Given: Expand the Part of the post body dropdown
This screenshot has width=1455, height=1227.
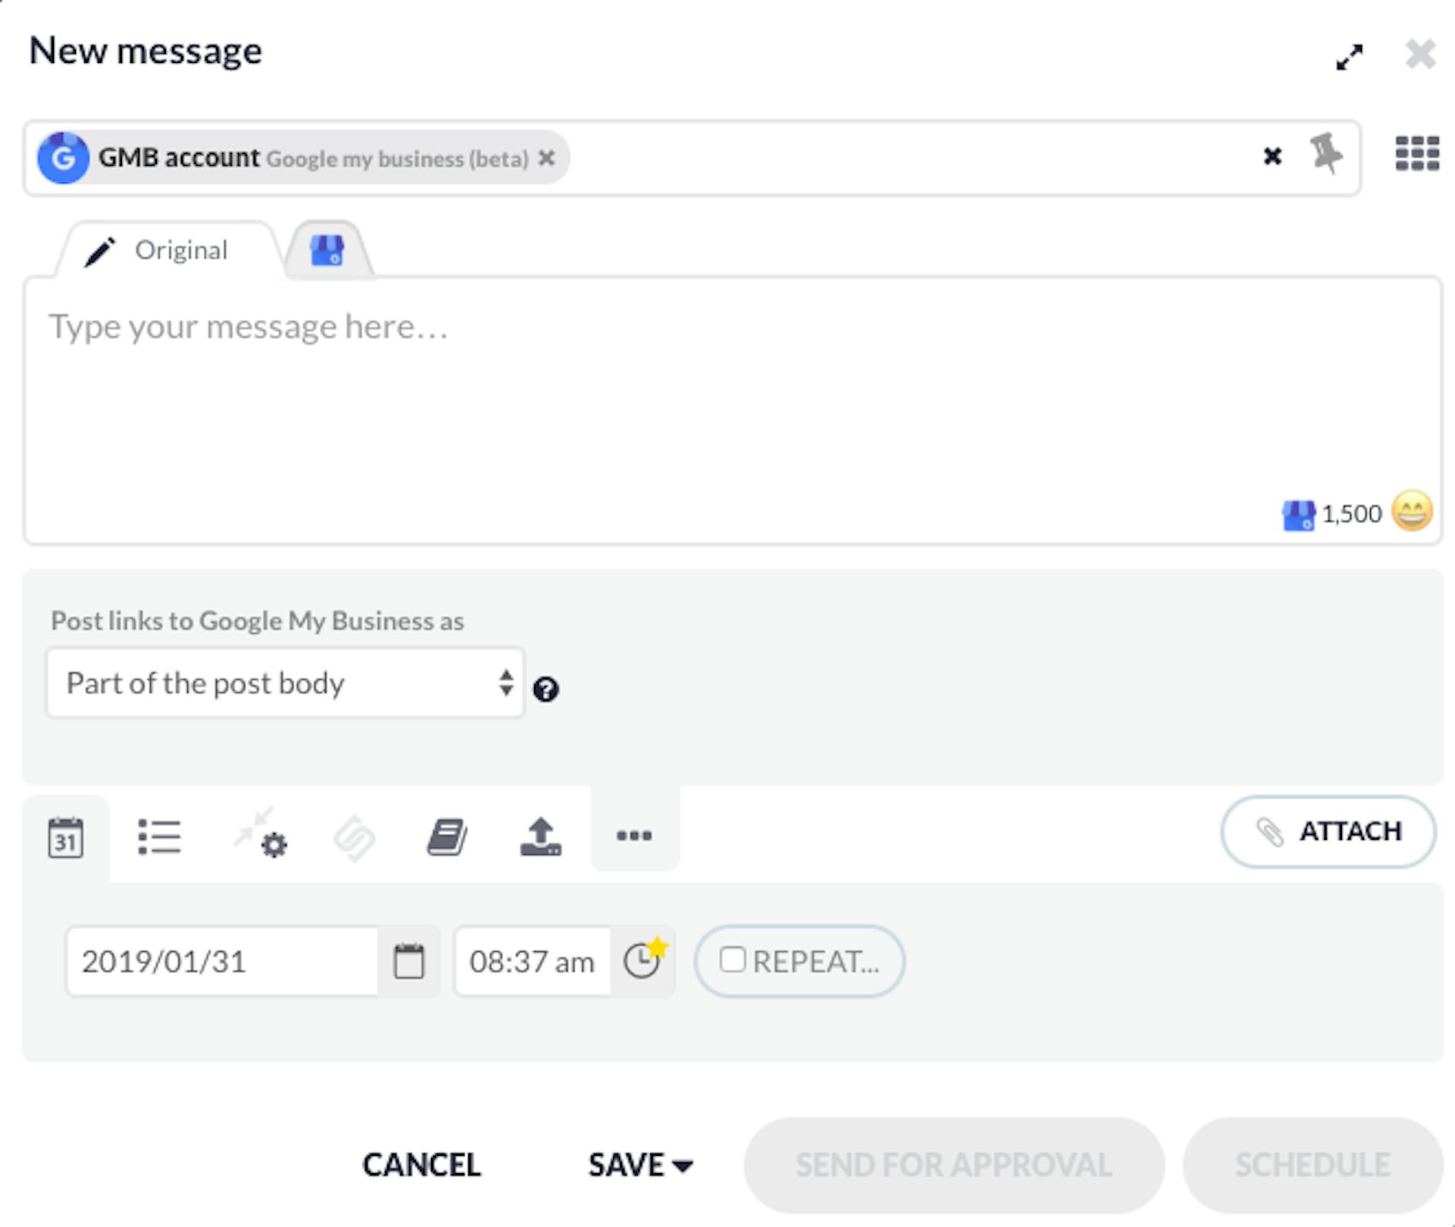Looking at the screenshot, I should pyautogui.click(x=285, y=683).
